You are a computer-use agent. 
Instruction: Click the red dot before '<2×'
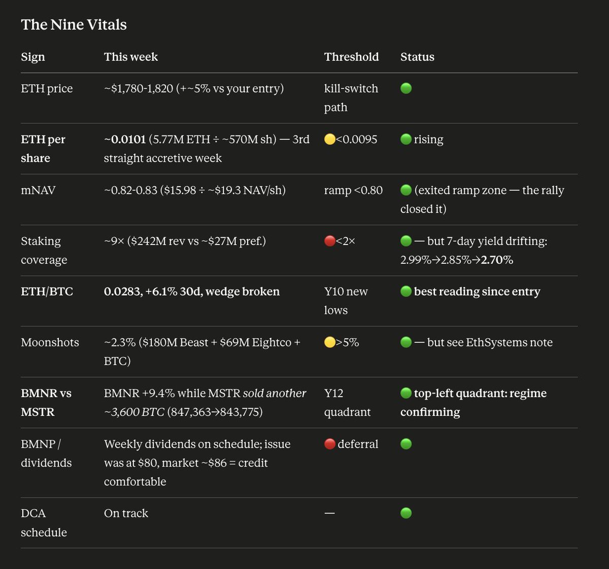330,241
